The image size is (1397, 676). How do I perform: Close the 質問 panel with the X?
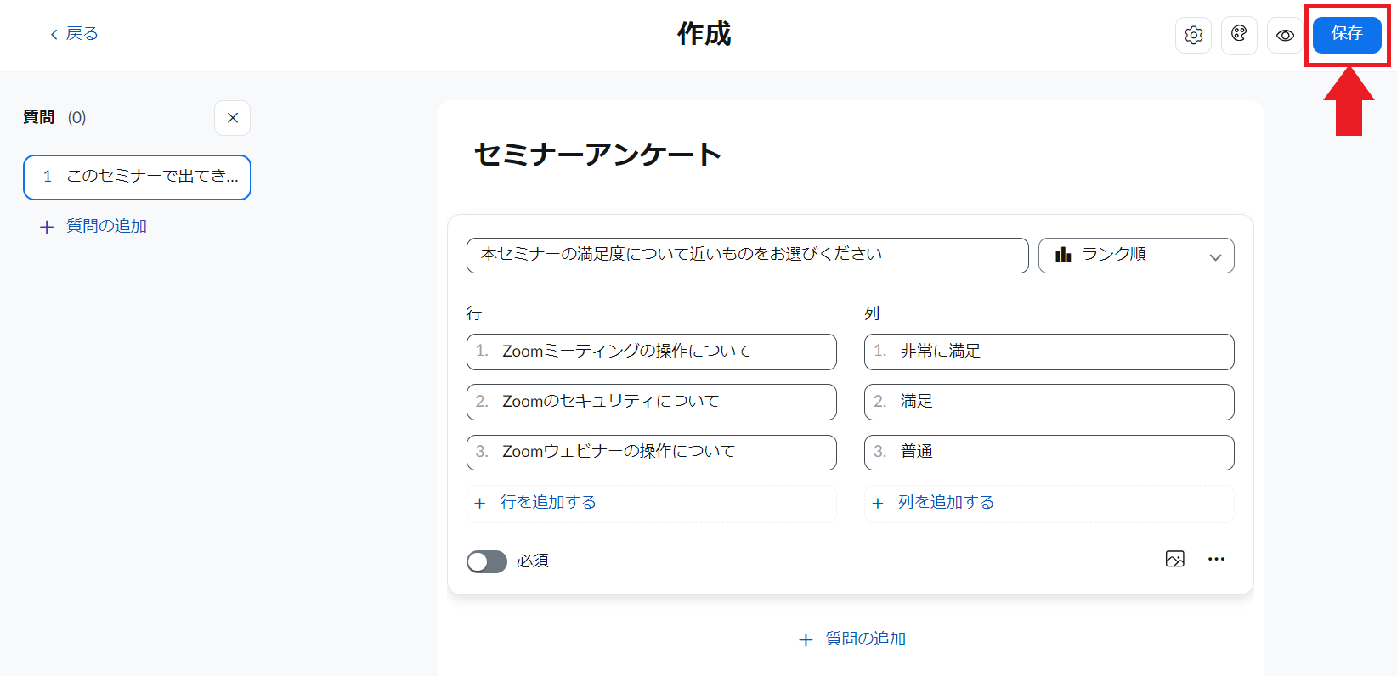click(232, 118)
